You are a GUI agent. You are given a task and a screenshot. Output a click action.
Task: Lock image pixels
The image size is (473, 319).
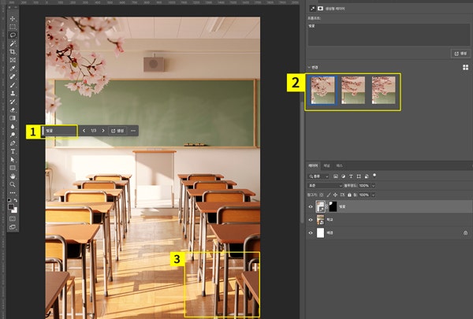point(329,195)
